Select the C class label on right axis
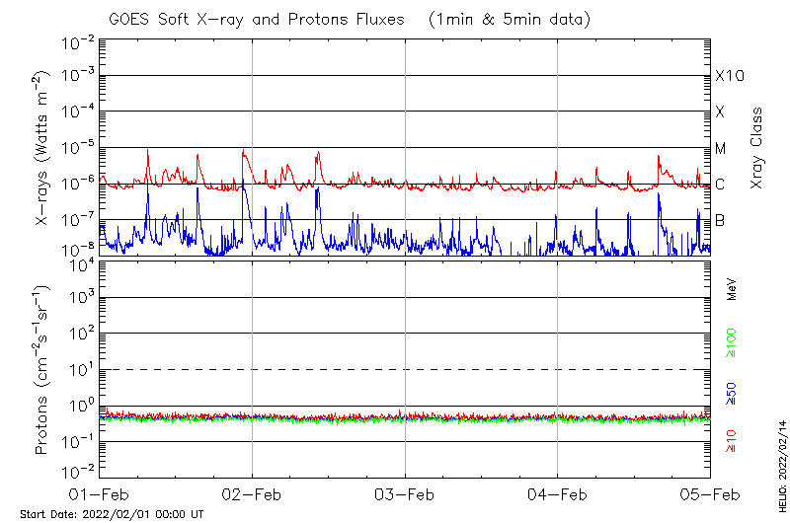This screenshot has height=523, width=790. 720,185
